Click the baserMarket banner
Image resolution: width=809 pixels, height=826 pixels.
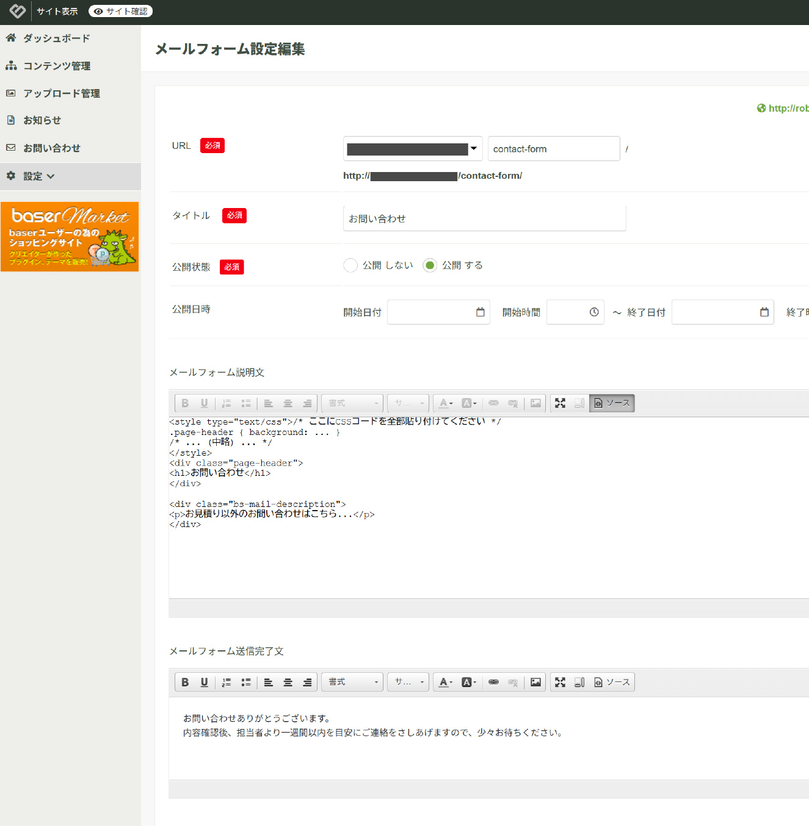click(70, 237)
